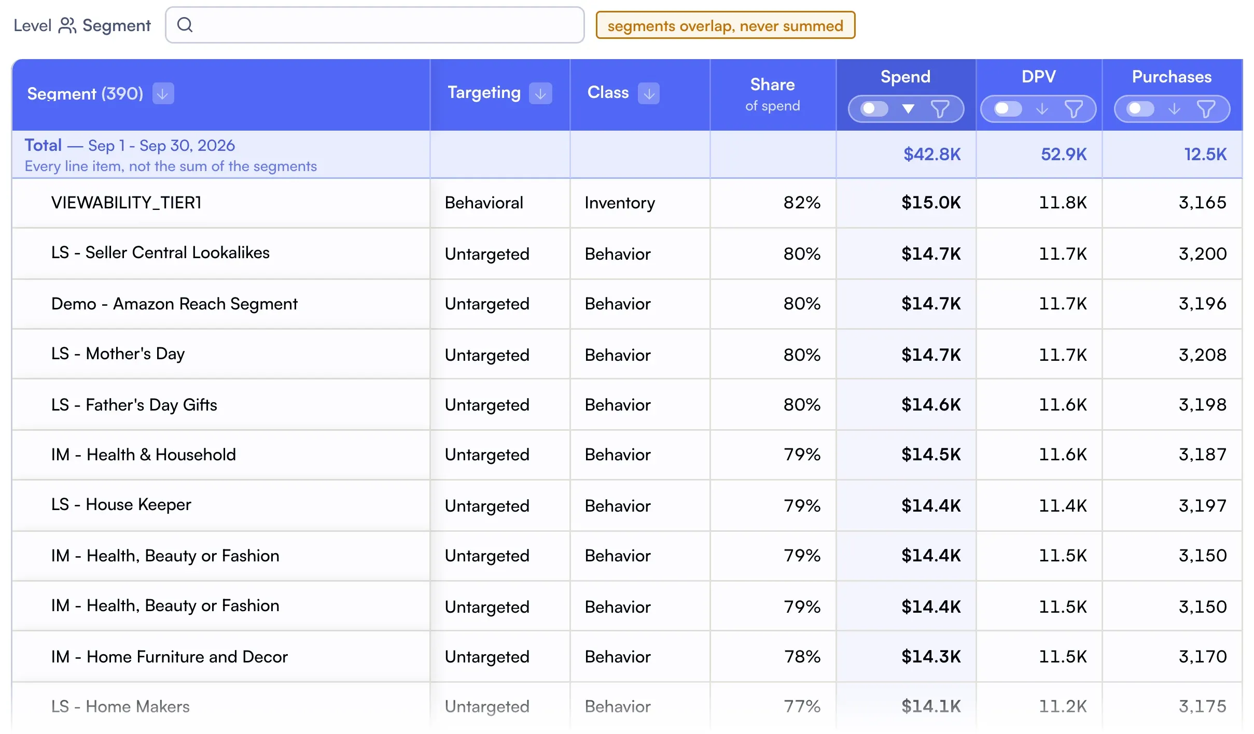1254x734 pixels.
Task: Open the DPV filter funnel
Action: click(1073, 109)
